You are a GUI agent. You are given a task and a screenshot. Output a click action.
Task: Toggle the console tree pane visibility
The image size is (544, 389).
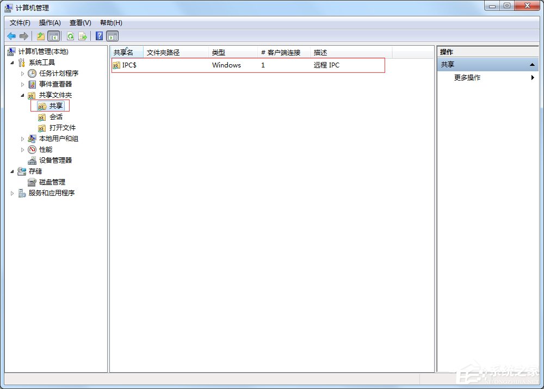click(x=53, y=36)
